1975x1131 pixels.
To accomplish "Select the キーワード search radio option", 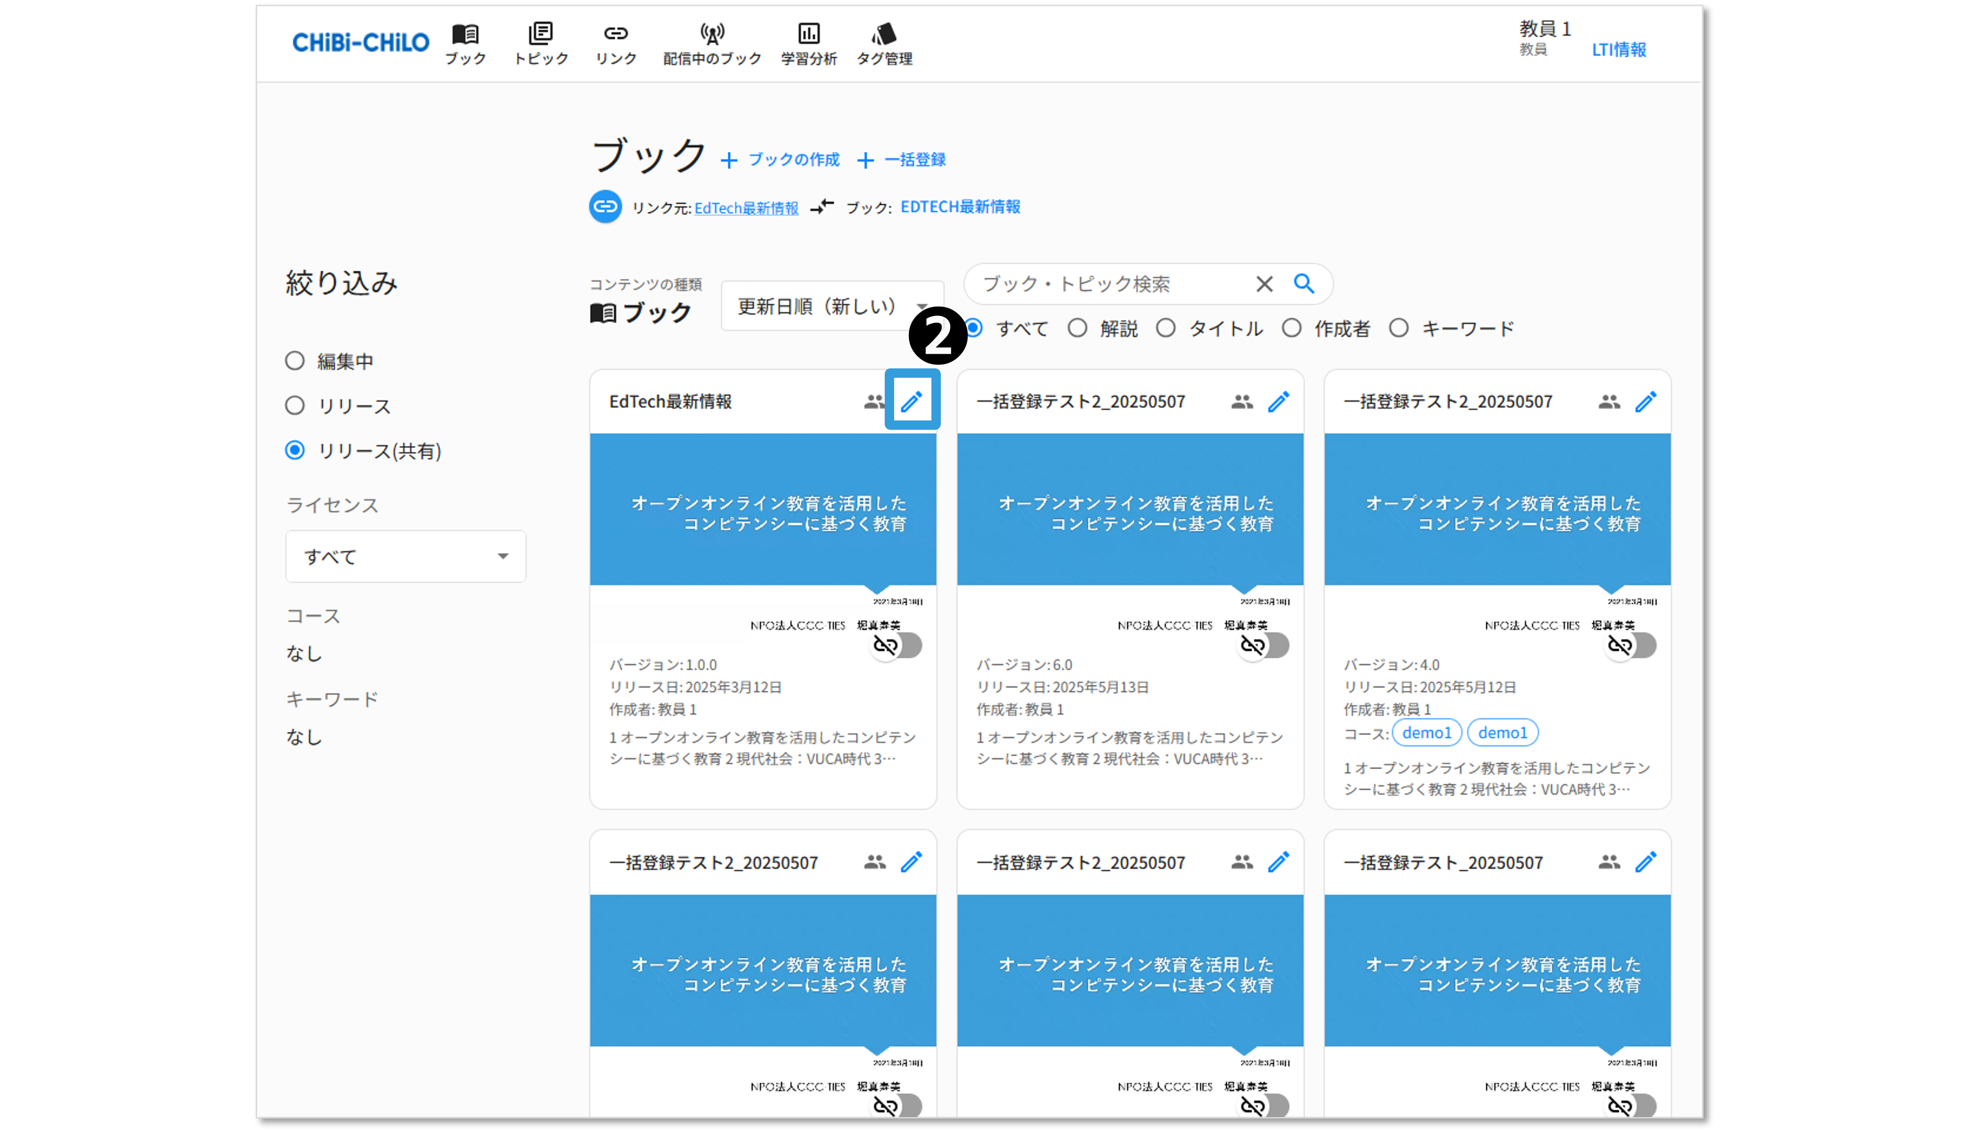I will (1399, 329).
